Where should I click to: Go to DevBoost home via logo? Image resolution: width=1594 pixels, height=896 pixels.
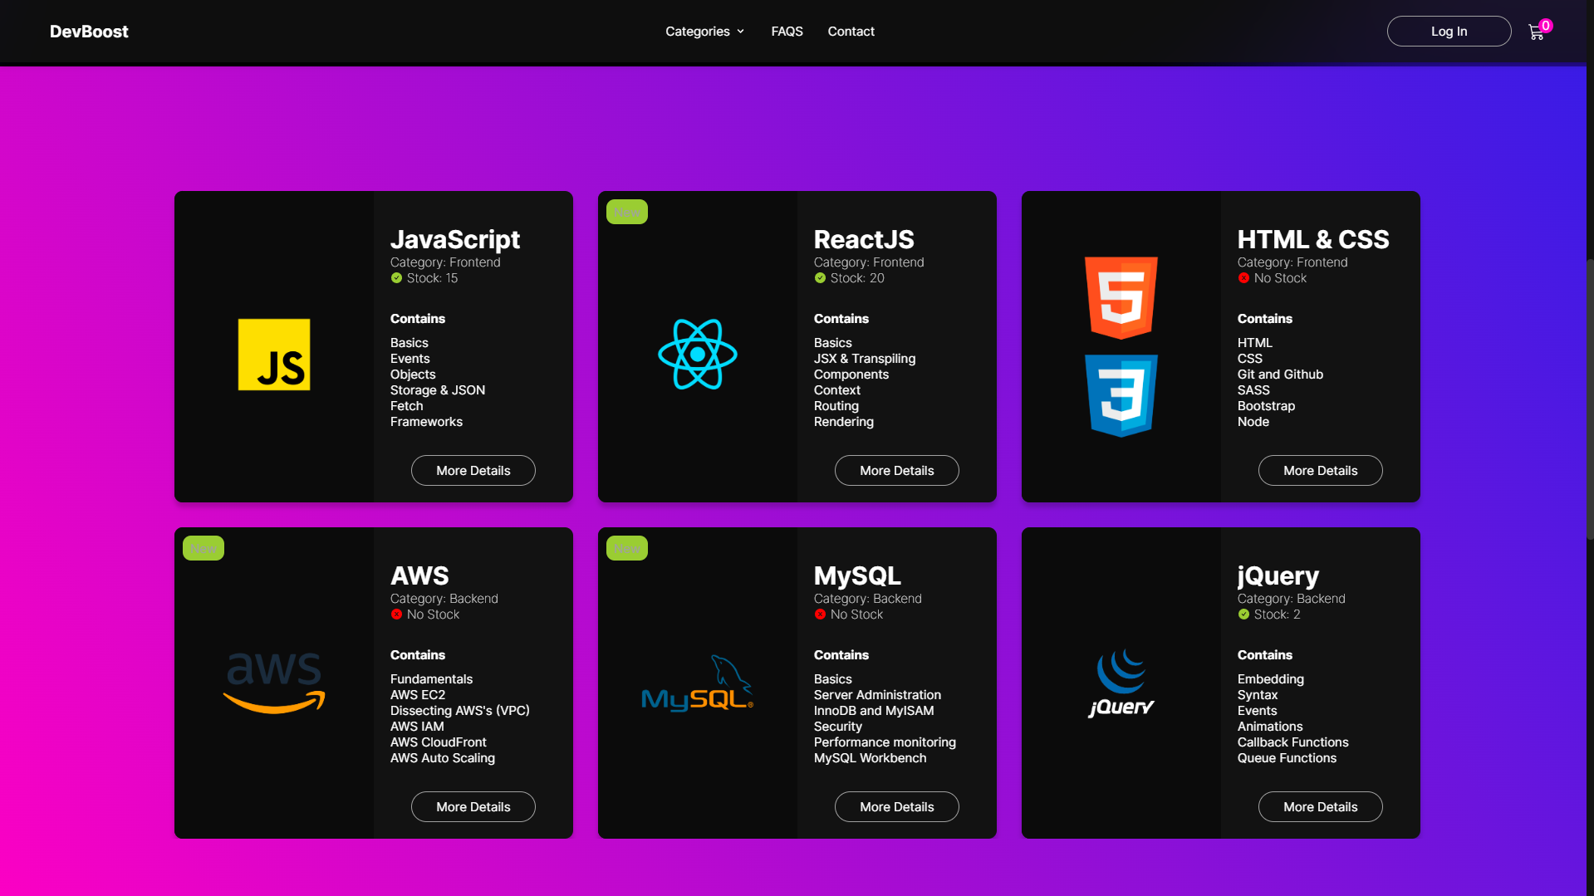click(89, 32)
